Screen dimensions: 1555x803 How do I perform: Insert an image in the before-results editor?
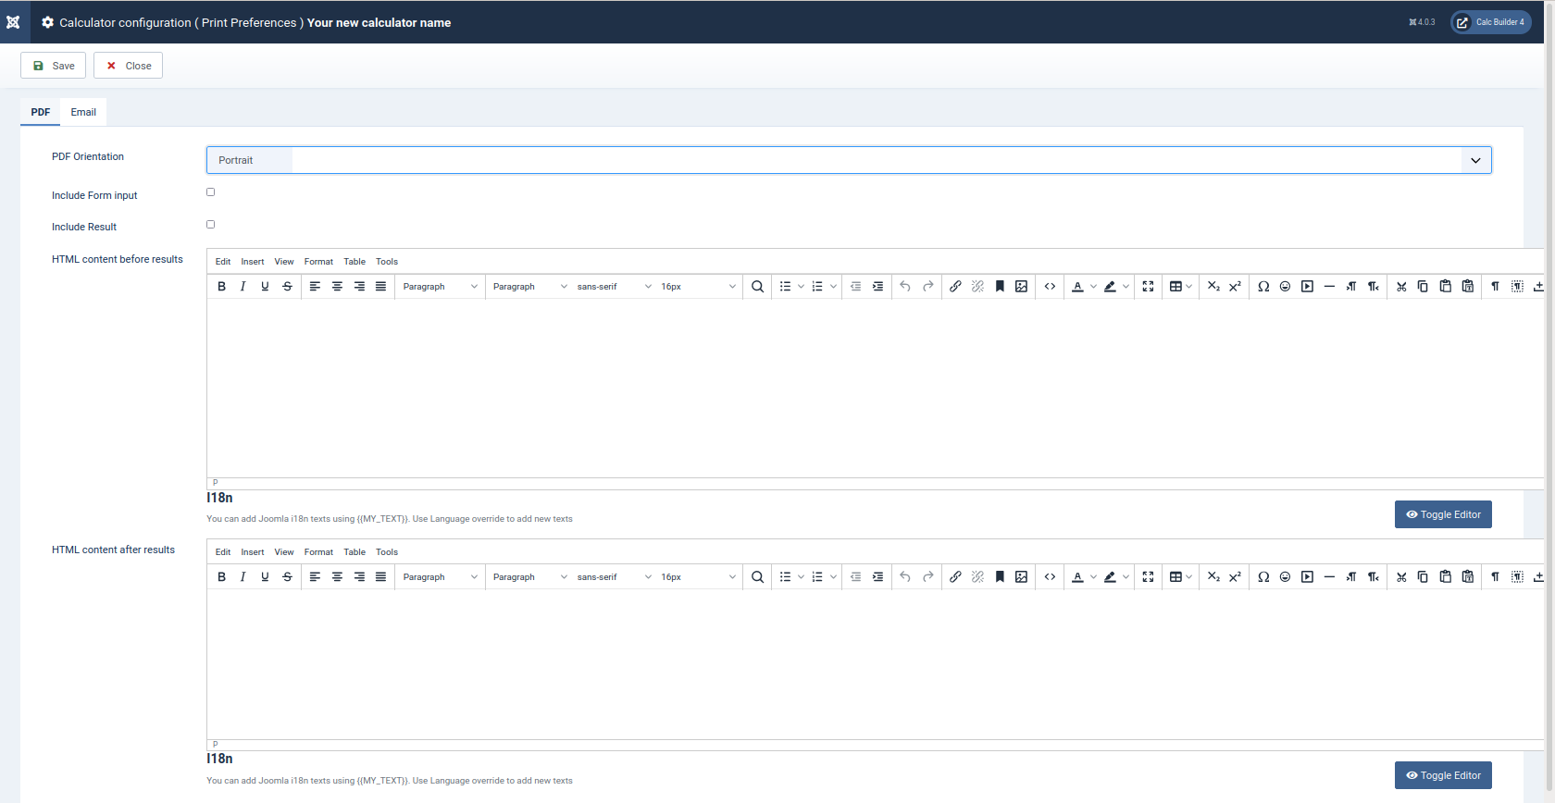(1021, 287)
